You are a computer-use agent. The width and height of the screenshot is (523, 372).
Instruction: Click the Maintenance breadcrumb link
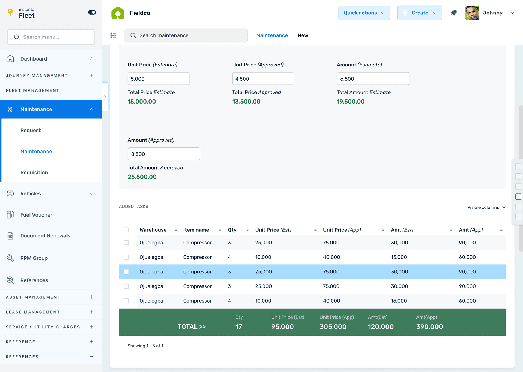point(272,35)
